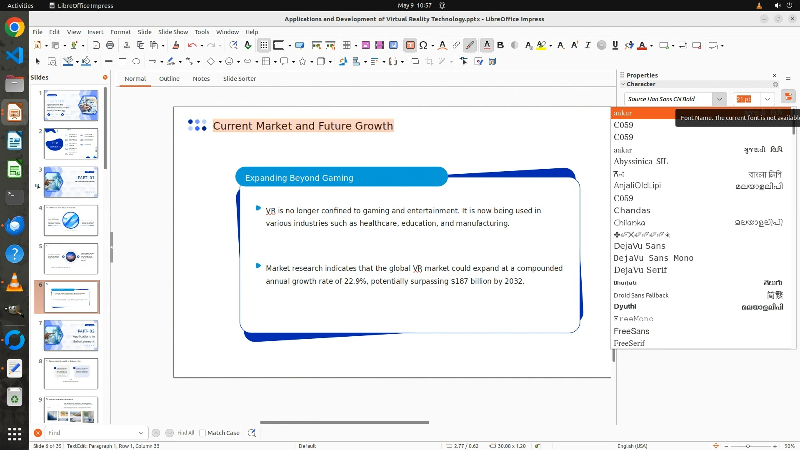Click the Italic formatting icon
The image size is (800, 450).
point(587,45)
